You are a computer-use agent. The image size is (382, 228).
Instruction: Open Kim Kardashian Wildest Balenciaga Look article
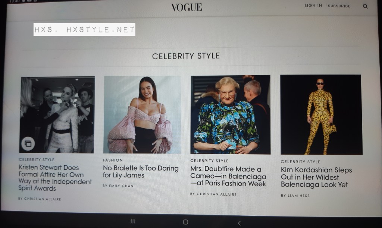click(316, 177)
